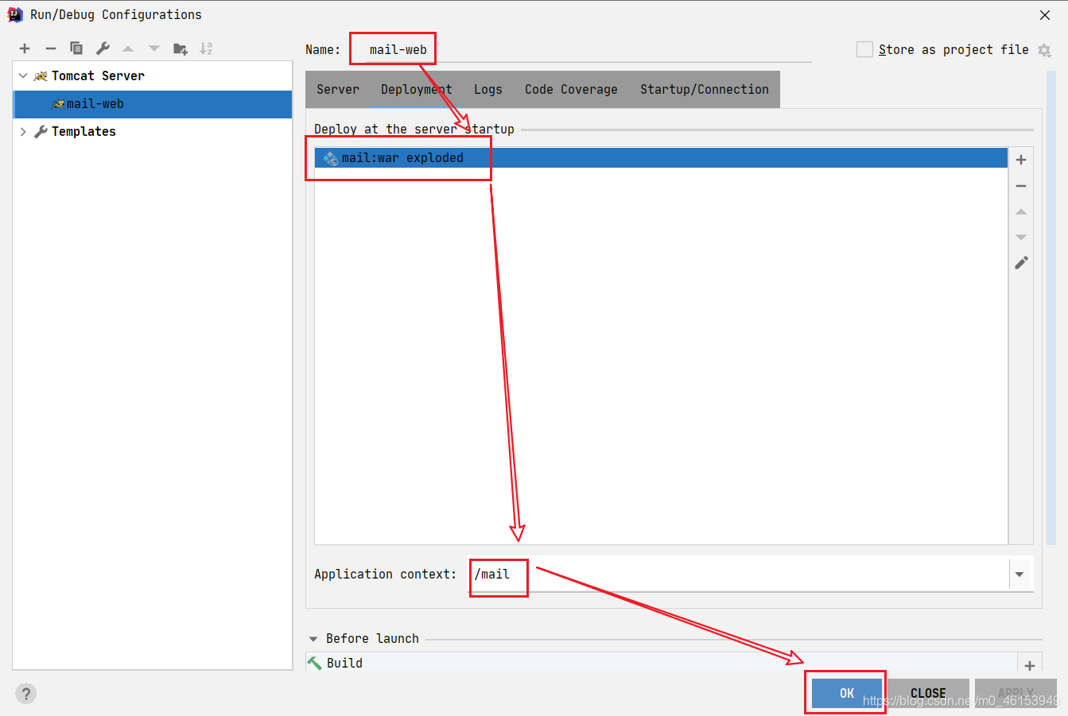
Task: Click the IntelliJ icon in title bar
Action: tap(15, 14)
